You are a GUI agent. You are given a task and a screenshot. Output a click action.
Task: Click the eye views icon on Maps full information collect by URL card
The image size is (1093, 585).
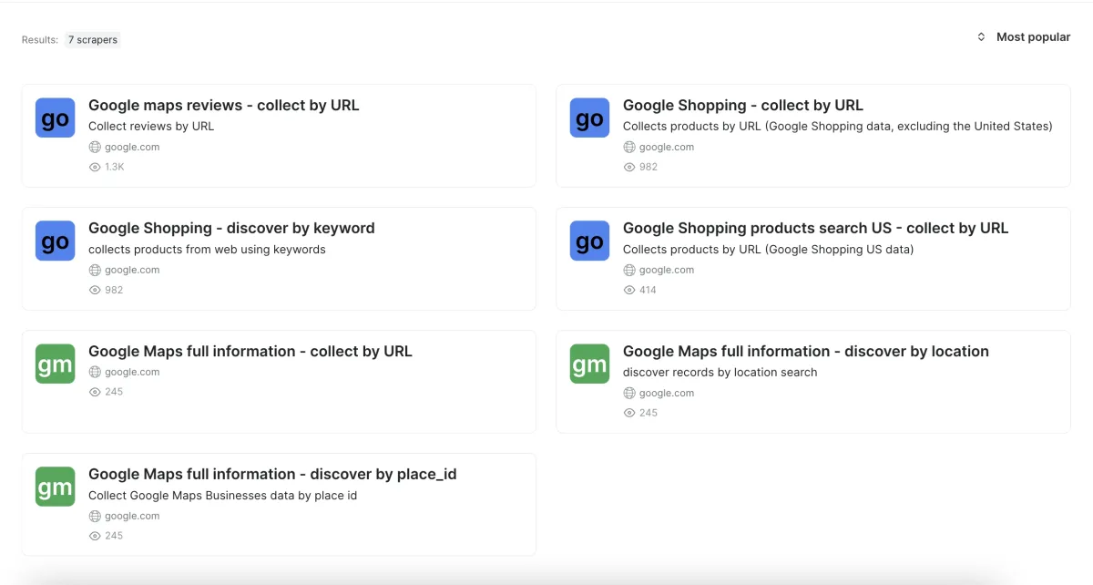[x=95, y=392]
